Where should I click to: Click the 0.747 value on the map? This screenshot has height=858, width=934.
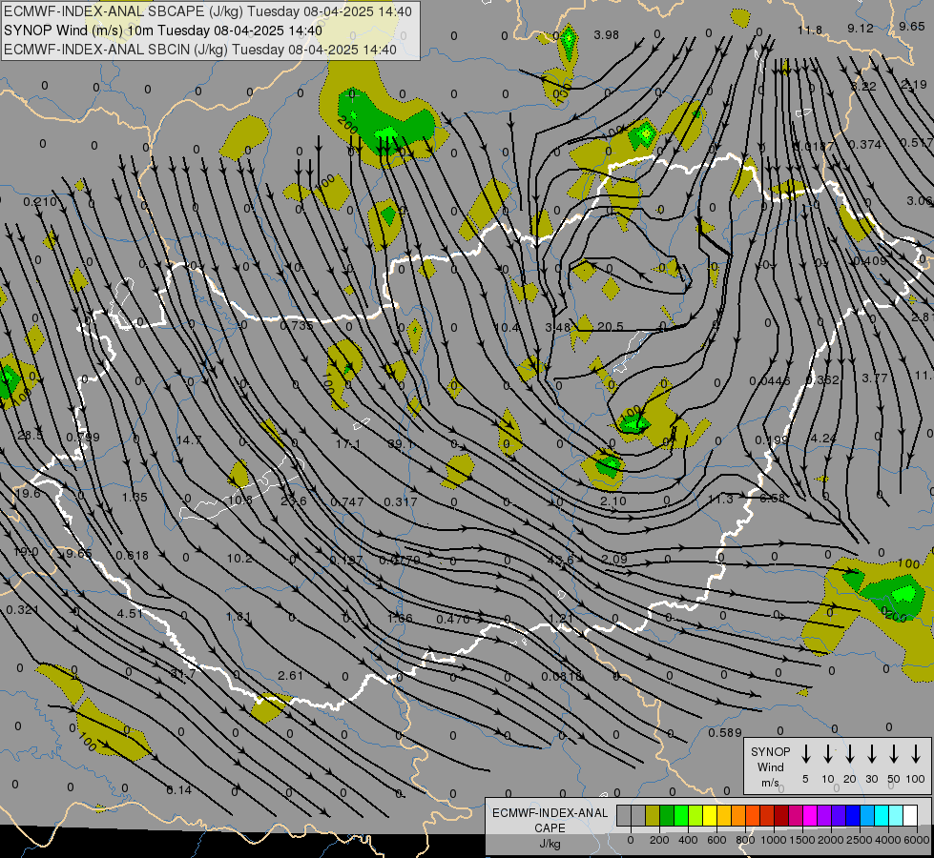click(347, 502)
